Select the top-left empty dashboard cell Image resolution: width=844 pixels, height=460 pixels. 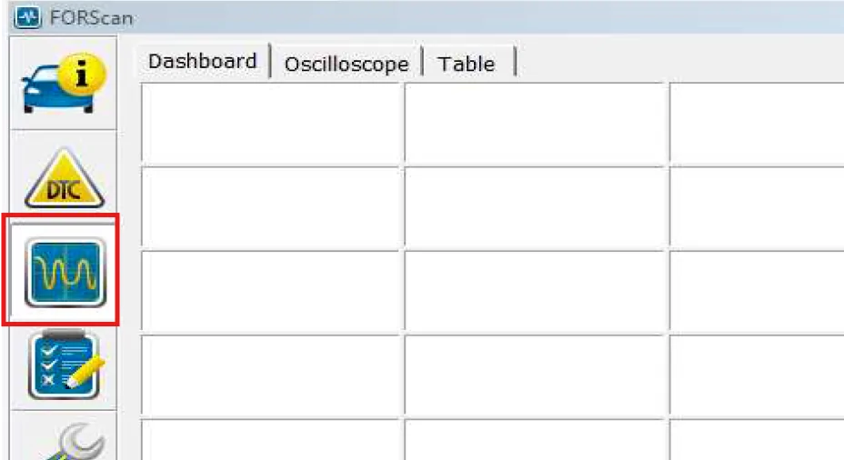[x=270, y=123]
